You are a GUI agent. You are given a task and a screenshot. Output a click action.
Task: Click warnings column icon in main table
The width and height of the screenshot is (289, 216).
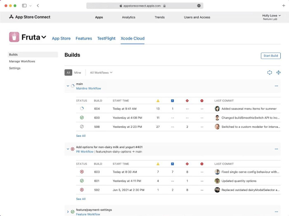coord(158,101)
